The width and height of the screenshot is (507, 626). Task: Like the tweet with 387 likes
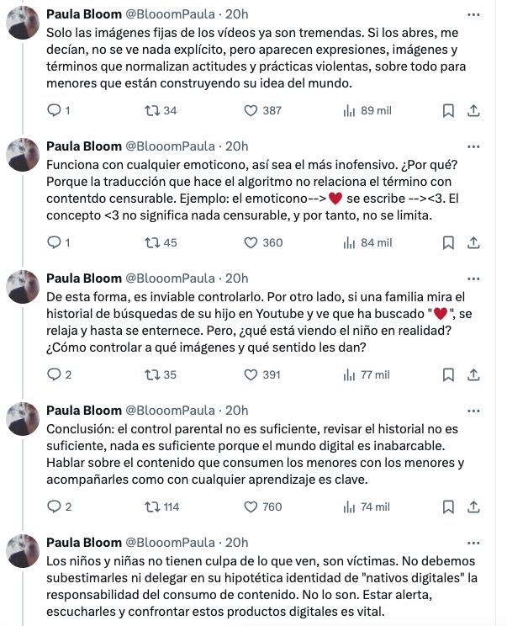[251, 110]
